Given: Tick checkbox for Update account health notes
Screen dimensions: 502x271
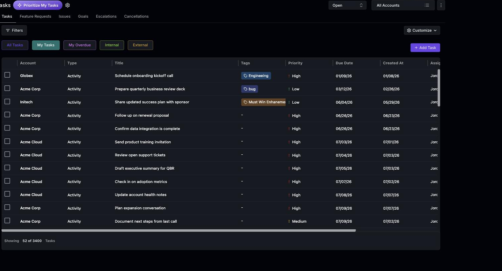Looking at the screenshot, I should 7,194.
